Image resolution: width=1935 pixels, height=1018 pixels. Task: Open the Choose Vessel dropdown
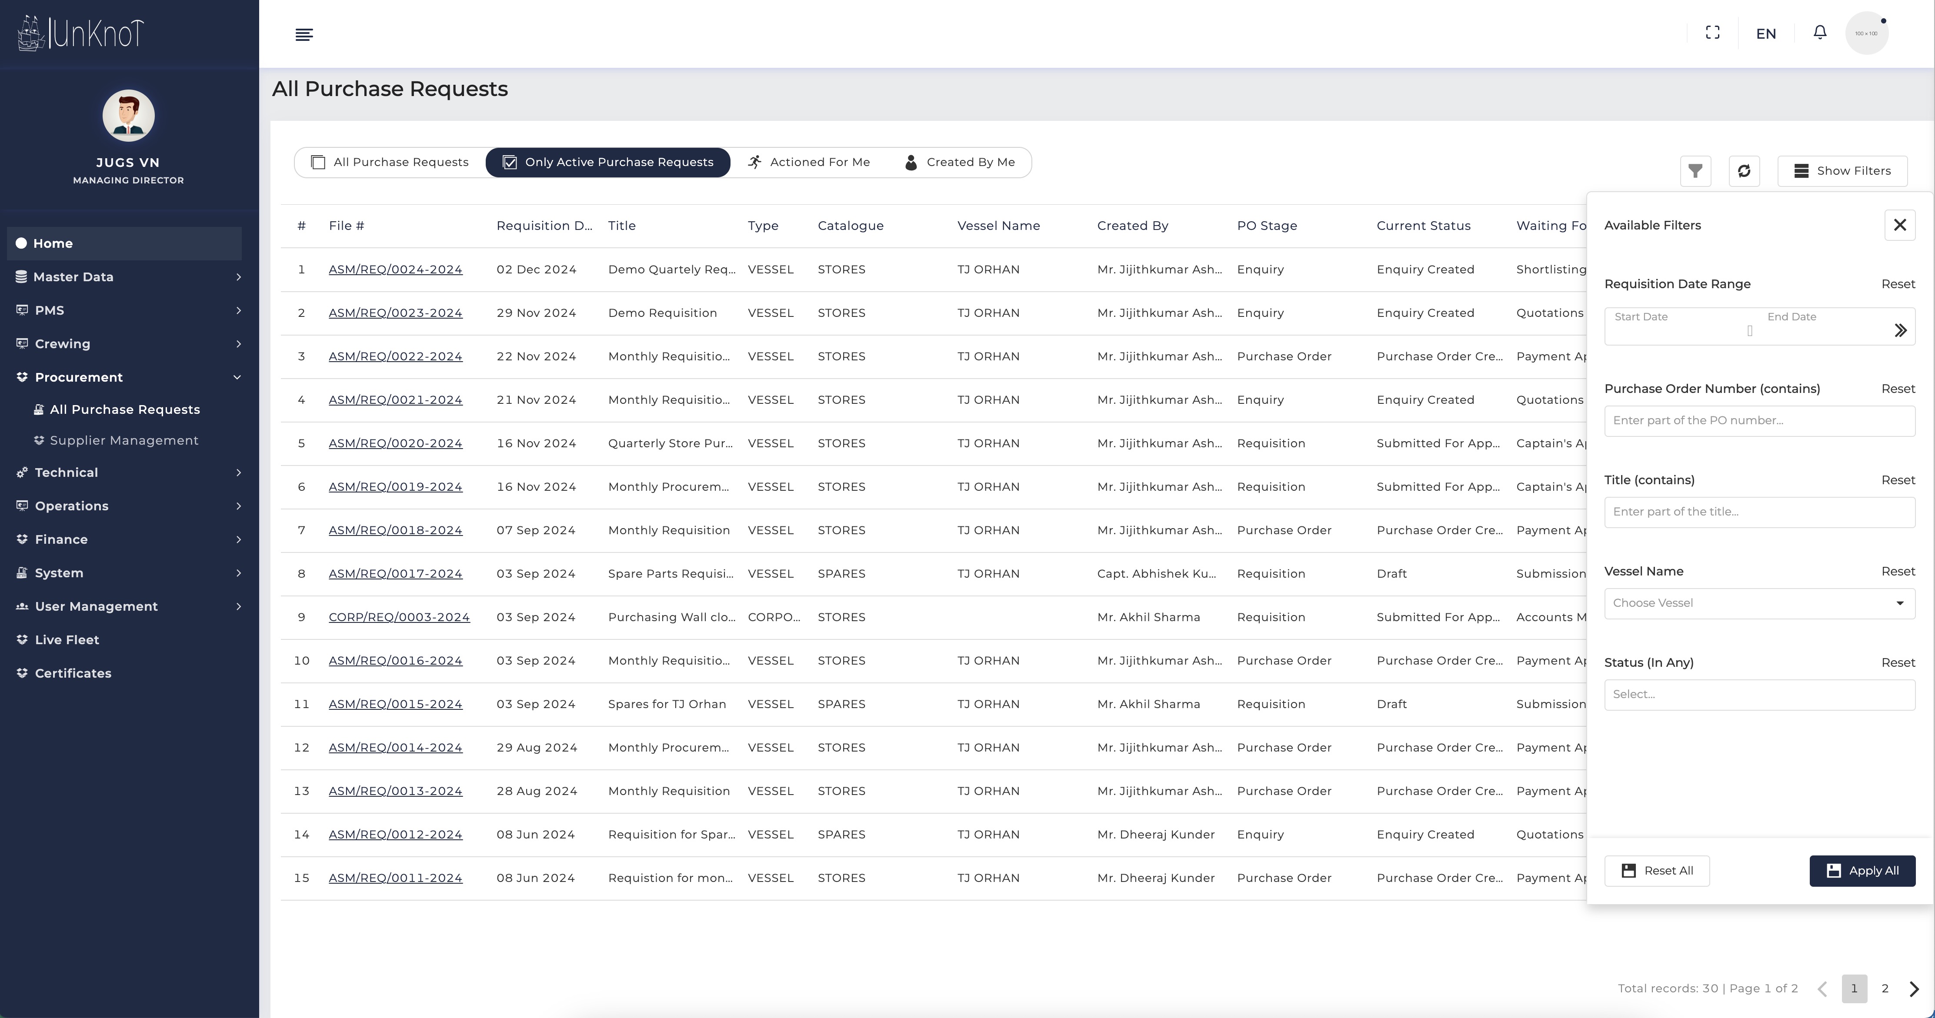pos(1758,604)
